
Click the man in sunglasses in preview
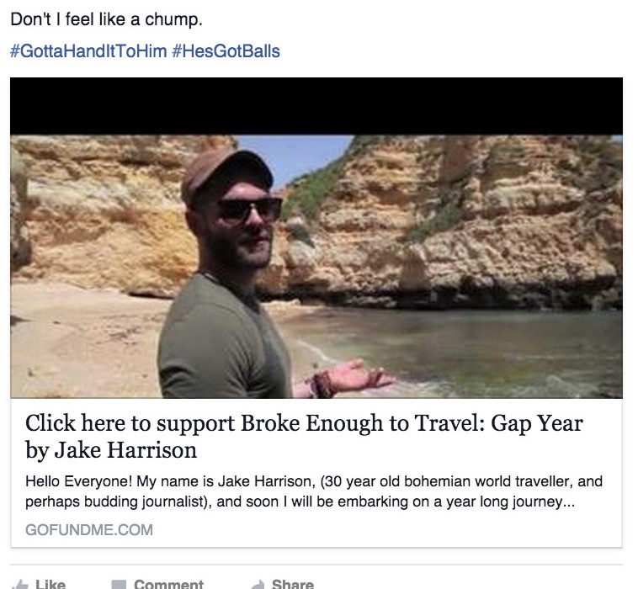(x=236, y=274)
